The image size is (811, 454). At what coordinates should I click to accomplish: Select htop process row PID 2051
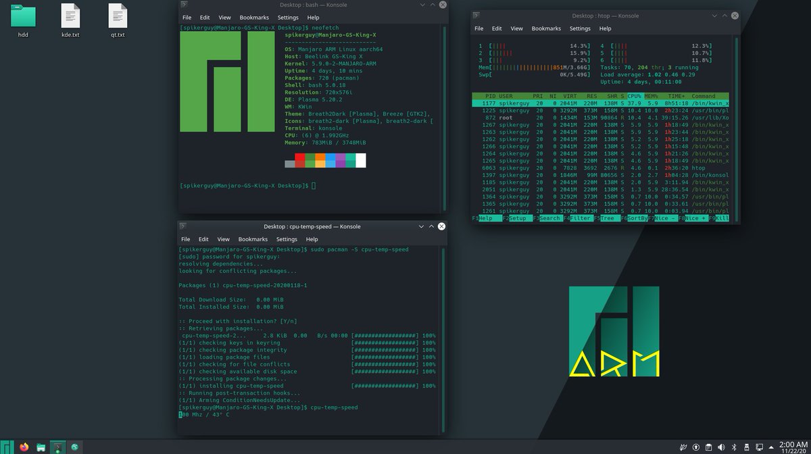601,190
